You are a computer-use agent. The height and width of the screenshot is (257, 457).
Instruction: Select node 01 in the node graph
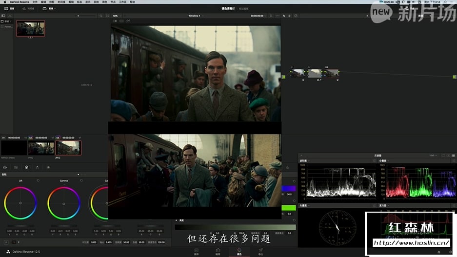click(x=298, y=74)
